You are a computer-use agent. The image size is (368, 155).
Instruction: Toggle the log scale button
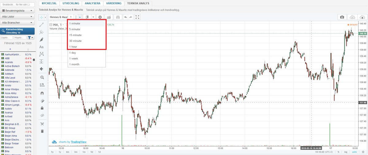click(x=346, y=152)
